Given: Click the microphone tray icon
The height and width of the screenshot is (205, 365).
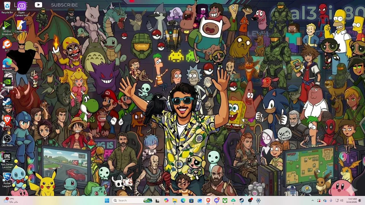Looking at the screenshot, I should pyautogui.click(x=331, y=200).
